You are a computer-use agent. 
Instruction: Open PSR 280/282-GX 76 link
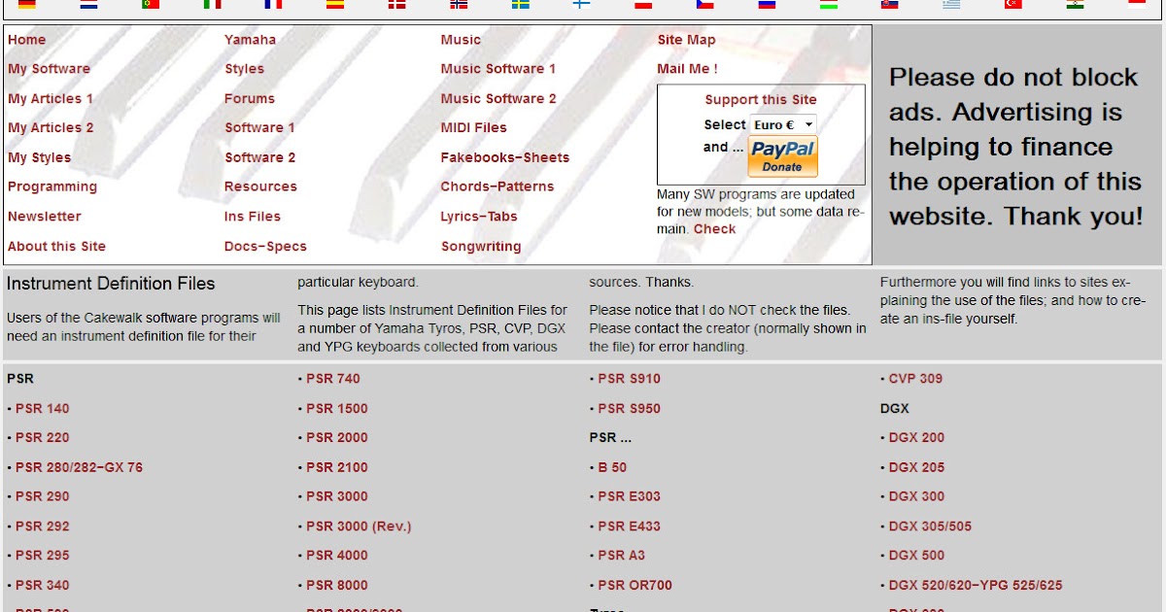pos(79,467)
